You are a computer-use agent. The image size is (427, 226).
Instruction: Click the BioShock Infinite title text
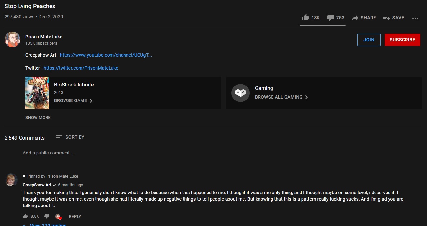click(74, 85)
